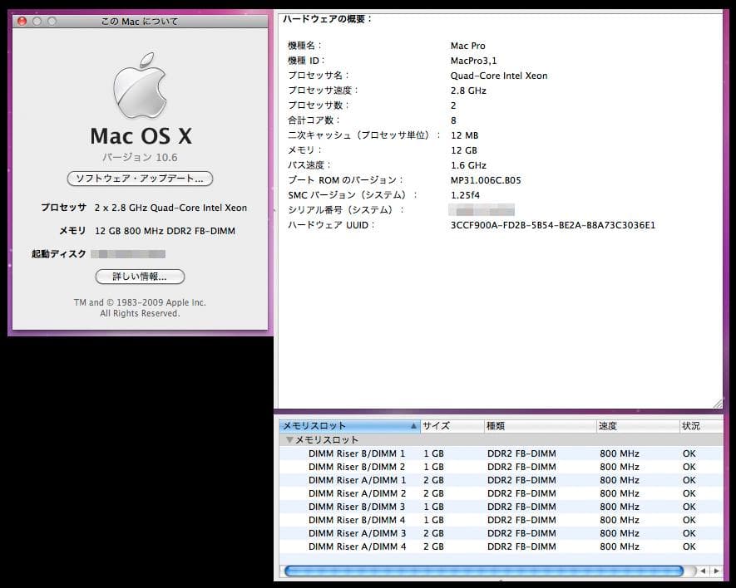This screenshot has width=736, height=588.
Task: Click the sort arrow on メモリスロット header
Action: [x=411, y=425]
